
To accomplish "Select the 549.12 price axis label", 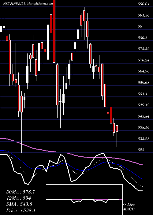I will [143, 105].
